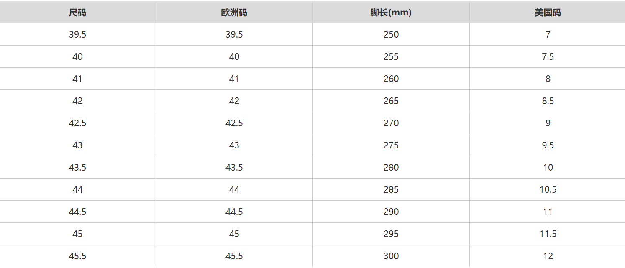This screenshot has width=625, height=268.
Task: Select 44.5 in the 欧洲码 column
Action: tap(234, 212)
